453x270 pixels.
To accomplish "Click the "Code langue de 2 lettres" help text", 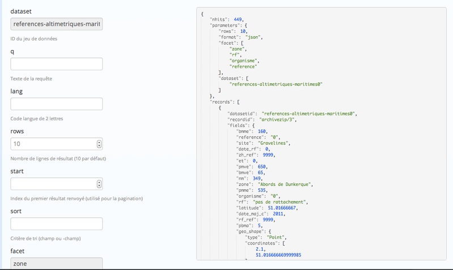I will tap(37, 119).
